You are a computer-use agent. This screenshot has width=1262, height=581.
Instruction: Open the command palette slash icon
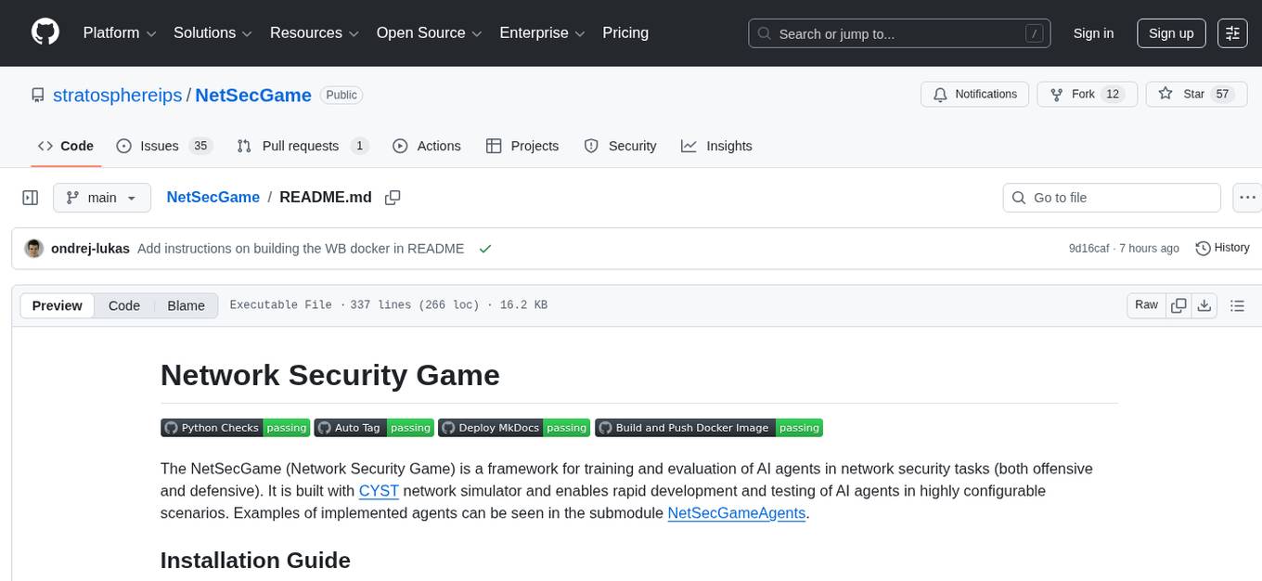[1034, 33]
